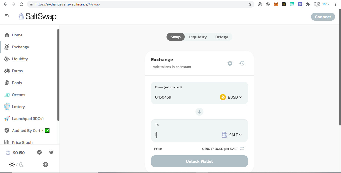Click the Oceans wave icon
Viewport: 341px width, 173px height.
[7, 95]
